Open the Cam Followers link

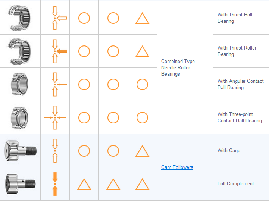(177, 167)
